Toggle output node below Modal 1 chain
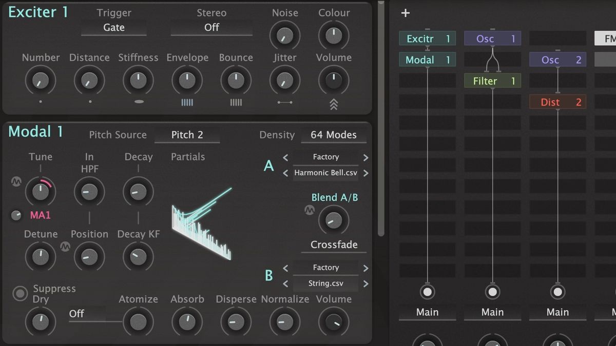616x346 pixels. coord(427,292)
